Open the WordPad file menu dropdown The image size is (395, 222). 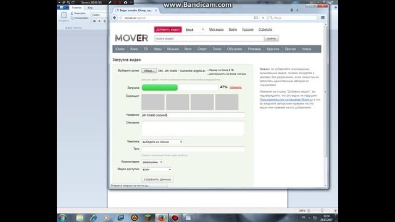tap(63, 7)
